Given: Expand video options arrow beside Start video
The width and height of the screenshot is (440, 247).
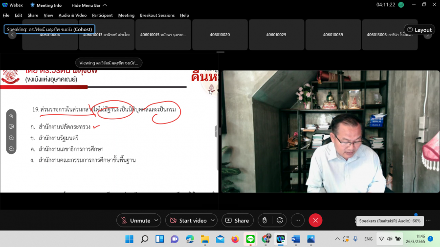Looking at the screenshot, I should coord(212,221).
